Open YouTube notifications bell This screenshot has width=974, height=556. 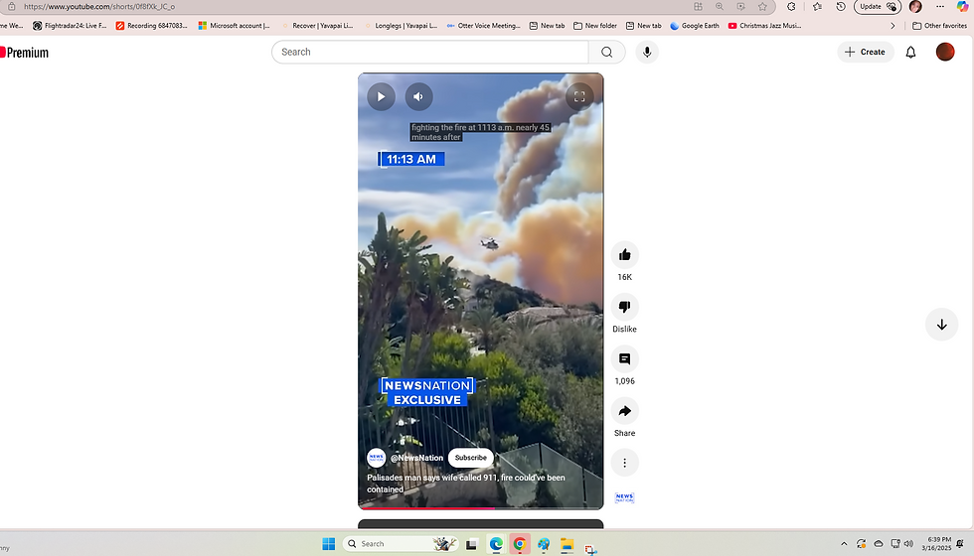(910, 52)
